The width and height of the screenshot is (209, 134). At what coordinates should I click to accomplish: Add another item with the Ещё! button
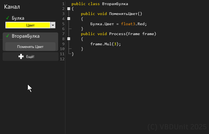(30, 57)
